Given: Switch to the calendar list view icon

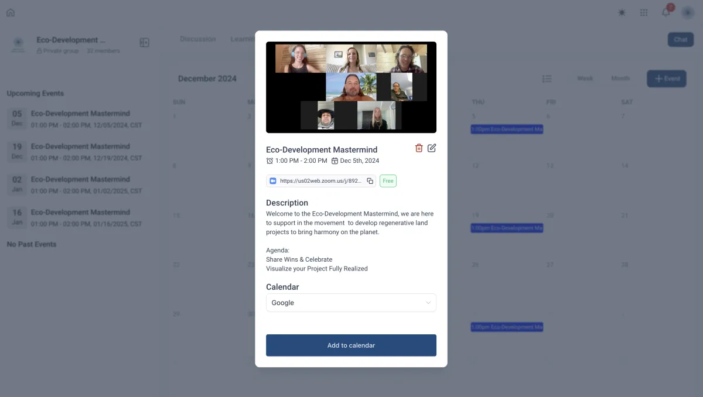Looking at the screenshot, I should (547, 78).
